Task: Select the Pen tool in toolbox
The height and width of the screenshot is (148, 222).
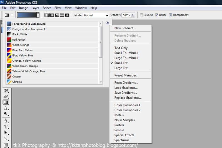Action: pyautogui.click(x=6, y=121)
